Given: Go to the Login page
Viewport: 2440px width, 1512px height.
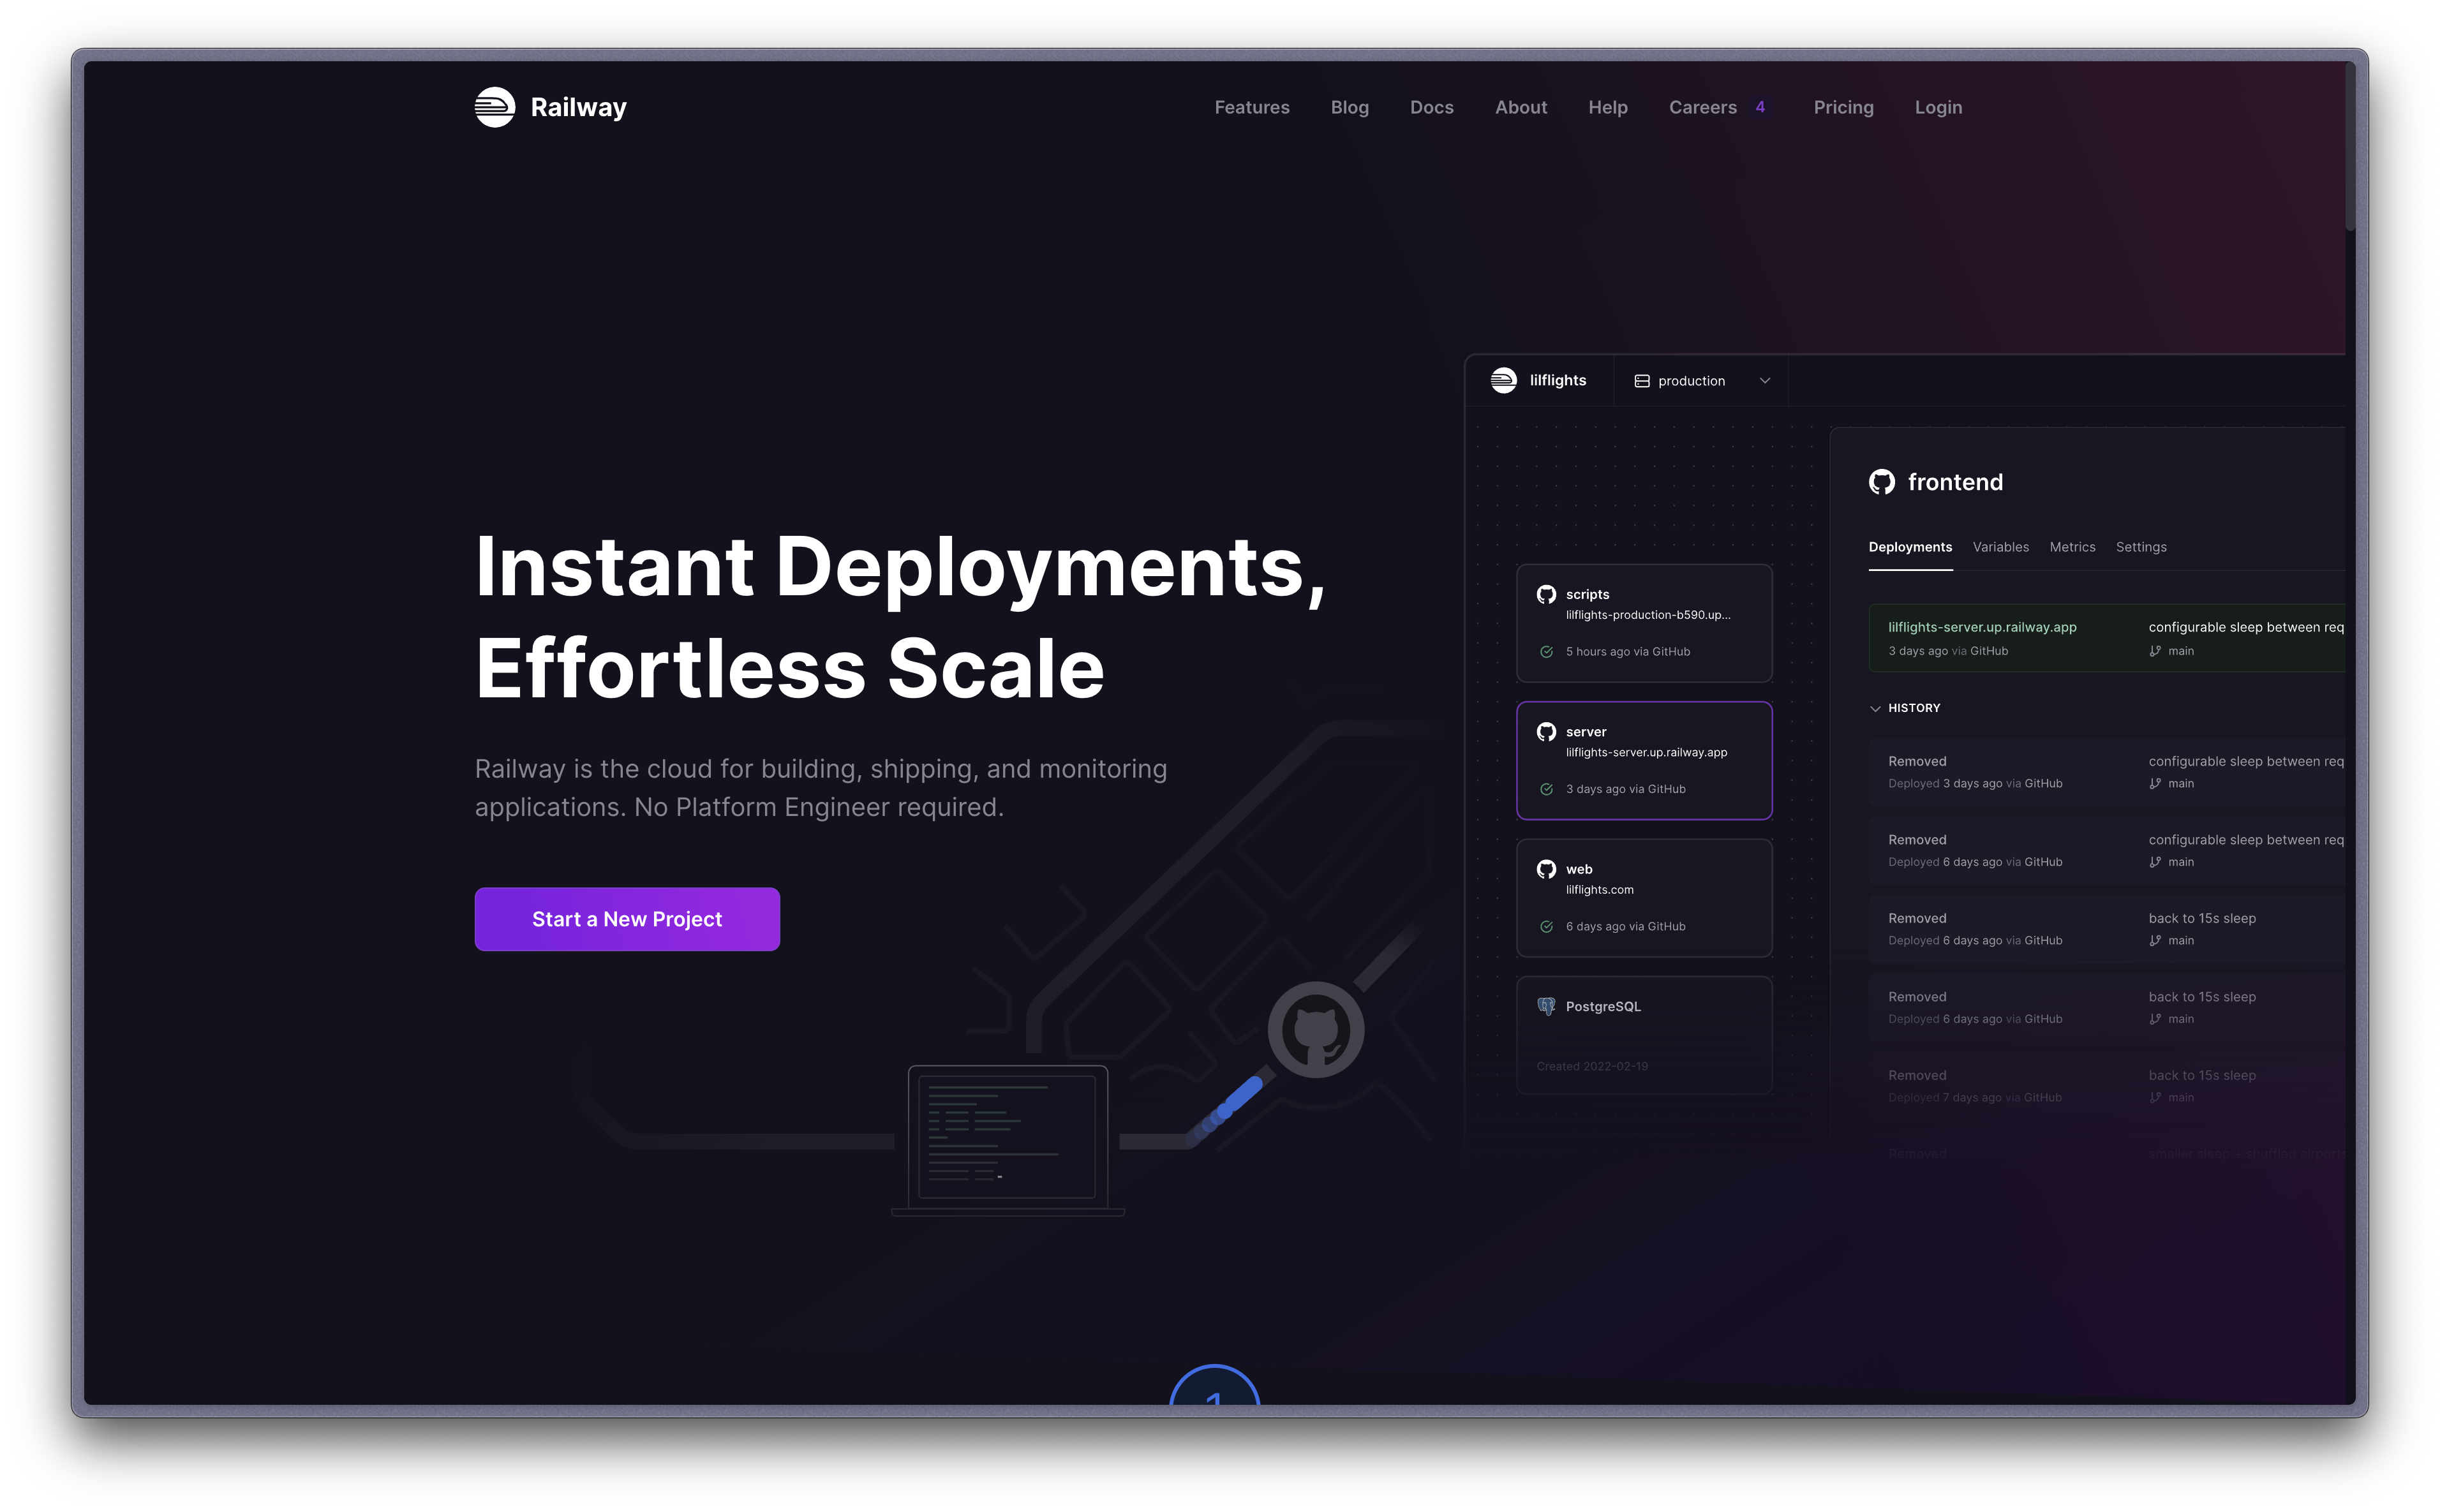Looking at the screenshot, I should coord(1938,107).
